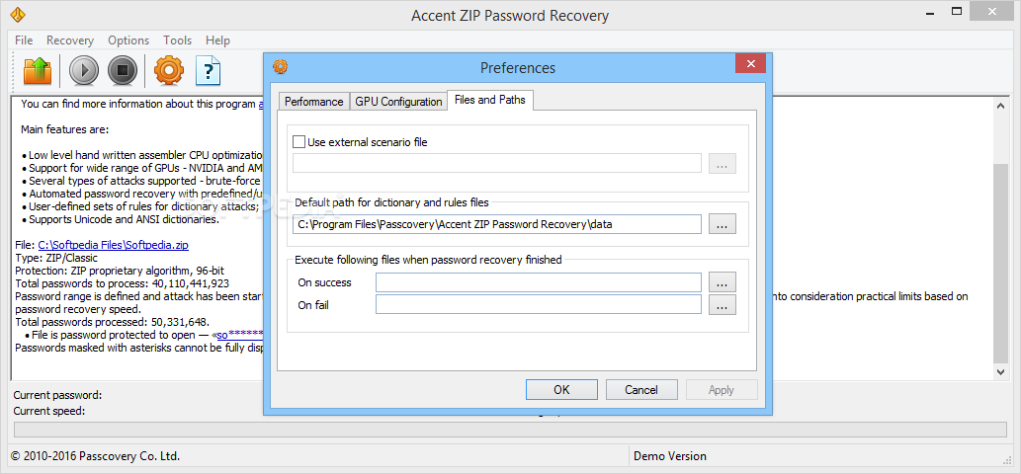Start recovery with the play icon
1021x474 pixels.
pyautogui.click(x=84, y=71)
